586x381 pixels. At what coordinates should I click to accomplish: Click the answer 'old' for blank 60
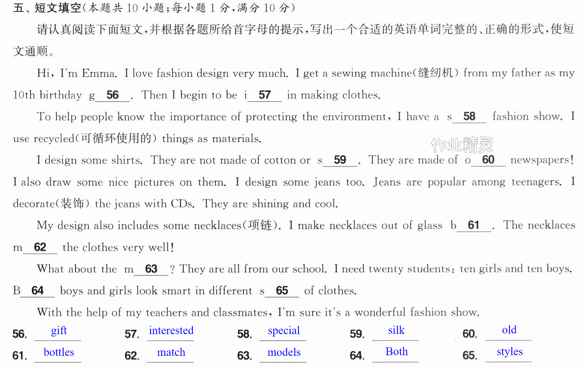point(509,330)
